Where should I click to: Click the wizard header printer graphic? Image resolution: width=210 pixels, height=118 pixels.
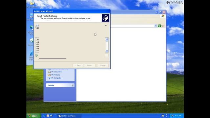pyautogui.click(x=105, y=18)
